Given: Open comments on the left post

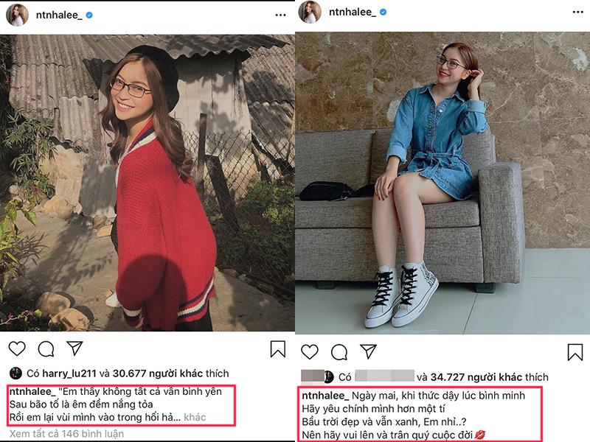Looking at the screenshot, I should click(x=46, y=348).
